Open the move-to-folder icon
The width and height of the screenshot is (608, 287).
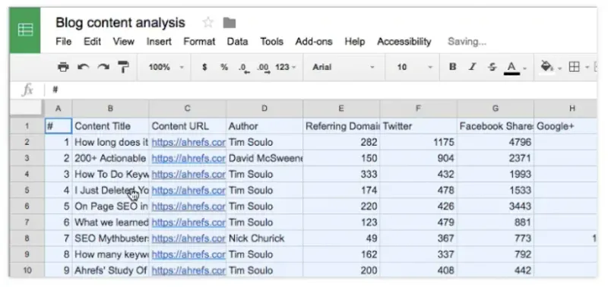(x=230, y=23)
